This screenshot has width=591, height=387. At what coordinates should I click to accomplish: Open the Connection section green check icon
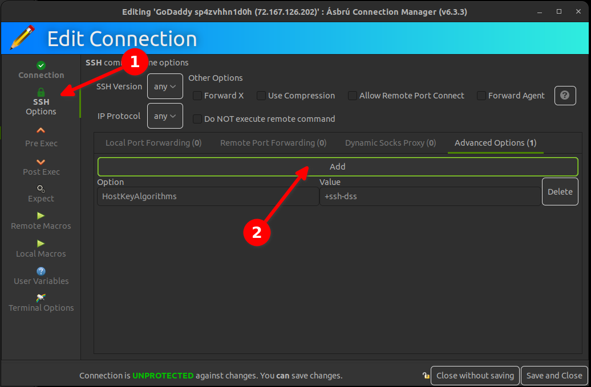(x=41, y=65)
